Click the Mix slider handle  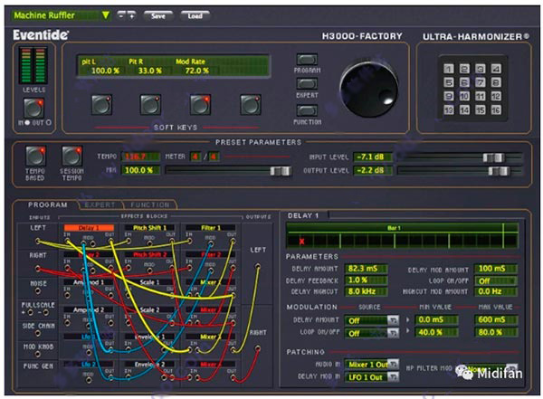(x=281, y=171)
